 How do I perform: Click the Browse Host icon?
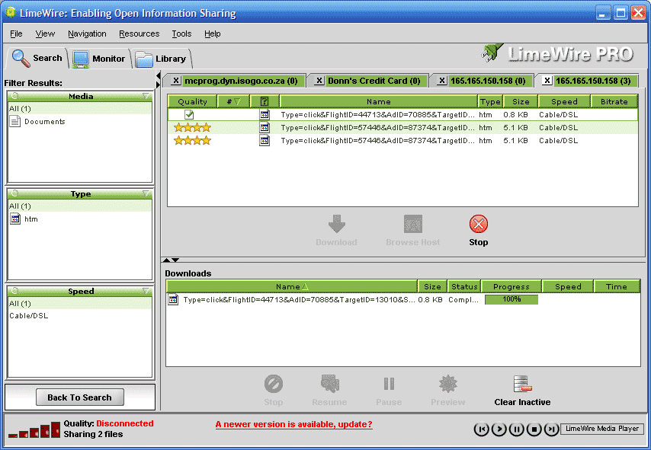coord(412,224)
